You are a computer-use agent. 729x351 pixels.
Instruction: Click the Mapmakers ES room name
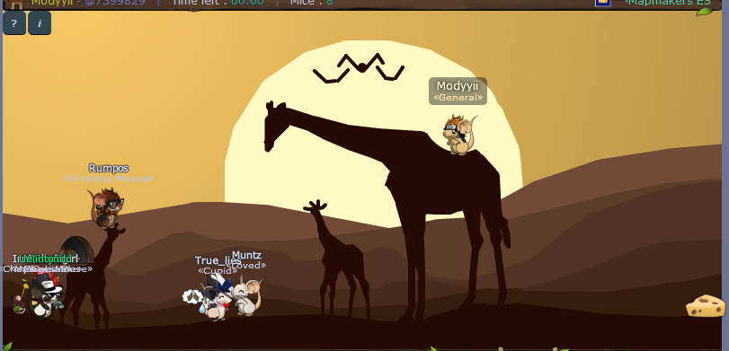coord(669,3)
